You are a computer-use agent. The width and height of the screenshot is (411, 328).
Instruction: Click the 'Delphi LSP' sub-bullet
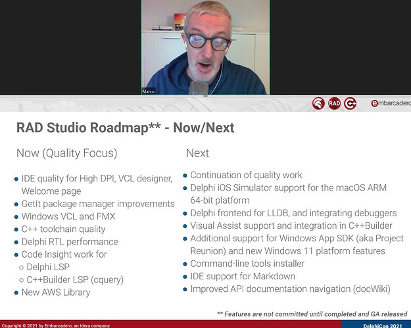tap(48, 267)
